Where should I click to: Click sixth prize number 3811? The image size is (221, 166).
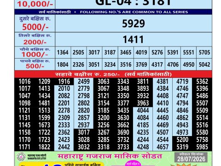(x=143, y=82)
